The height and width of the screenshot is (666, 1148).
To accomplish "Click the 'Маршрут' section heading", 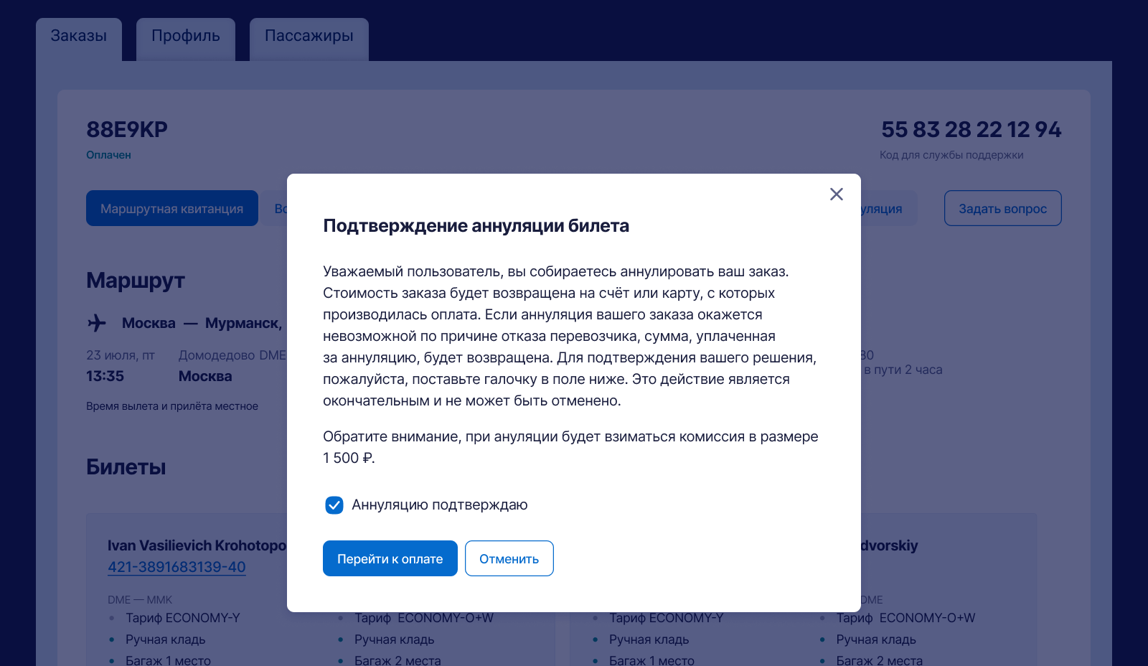I will [136, 280].
